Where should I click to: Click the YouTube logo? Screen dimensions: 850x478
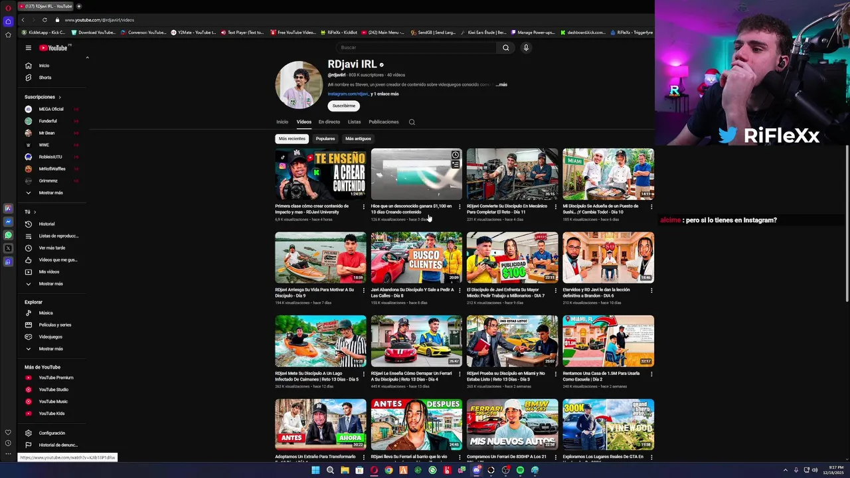[x=53, y=48]
